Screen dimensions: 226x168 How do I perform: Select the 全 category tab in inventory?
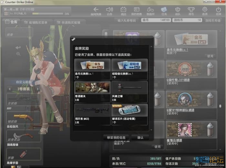[106, 34]
